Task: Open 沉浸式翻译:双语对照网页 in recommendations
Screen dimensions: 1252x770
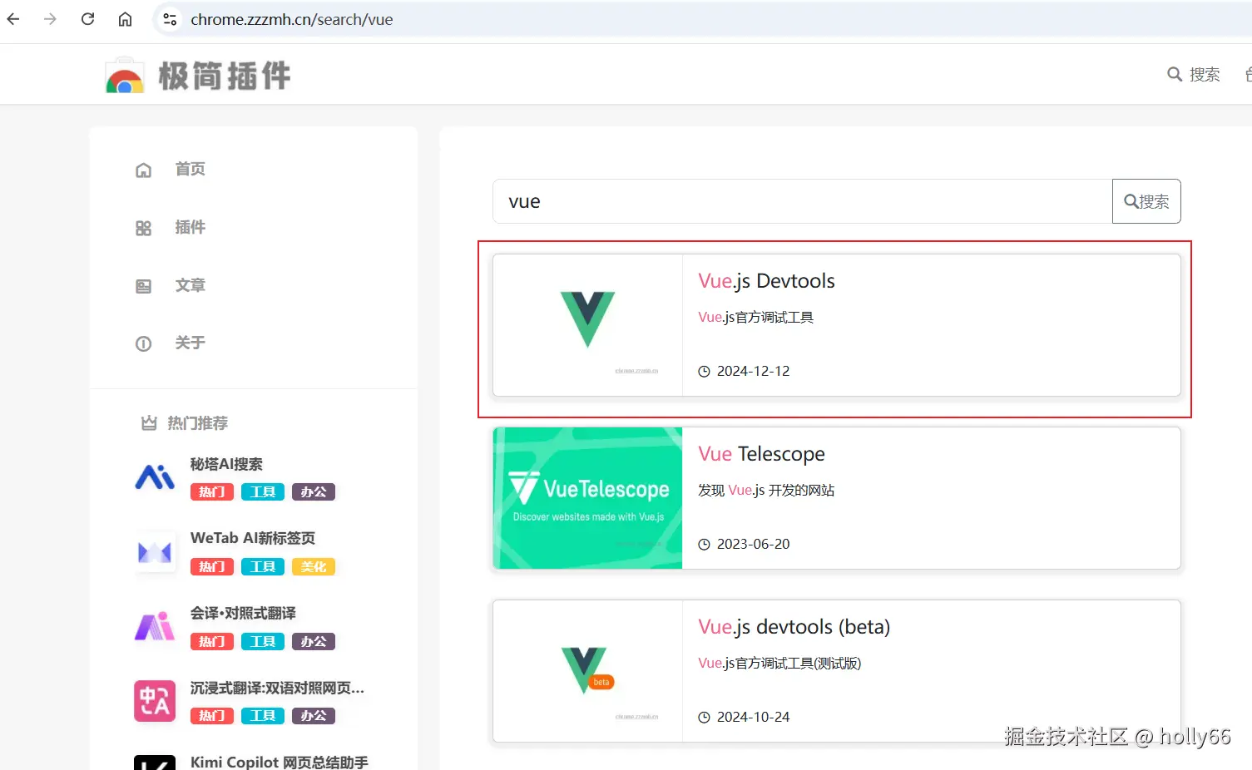Action: tap(277, 688)
